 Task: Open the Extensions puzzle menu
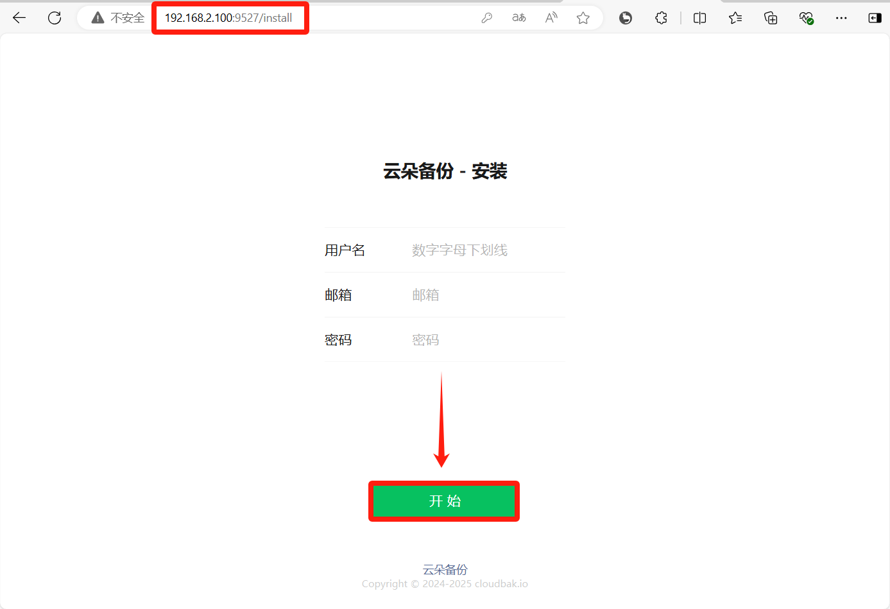[661, 18]
